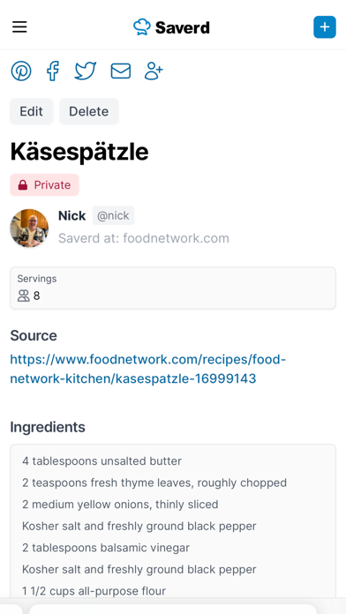Share recipe on Facebook

53,71
